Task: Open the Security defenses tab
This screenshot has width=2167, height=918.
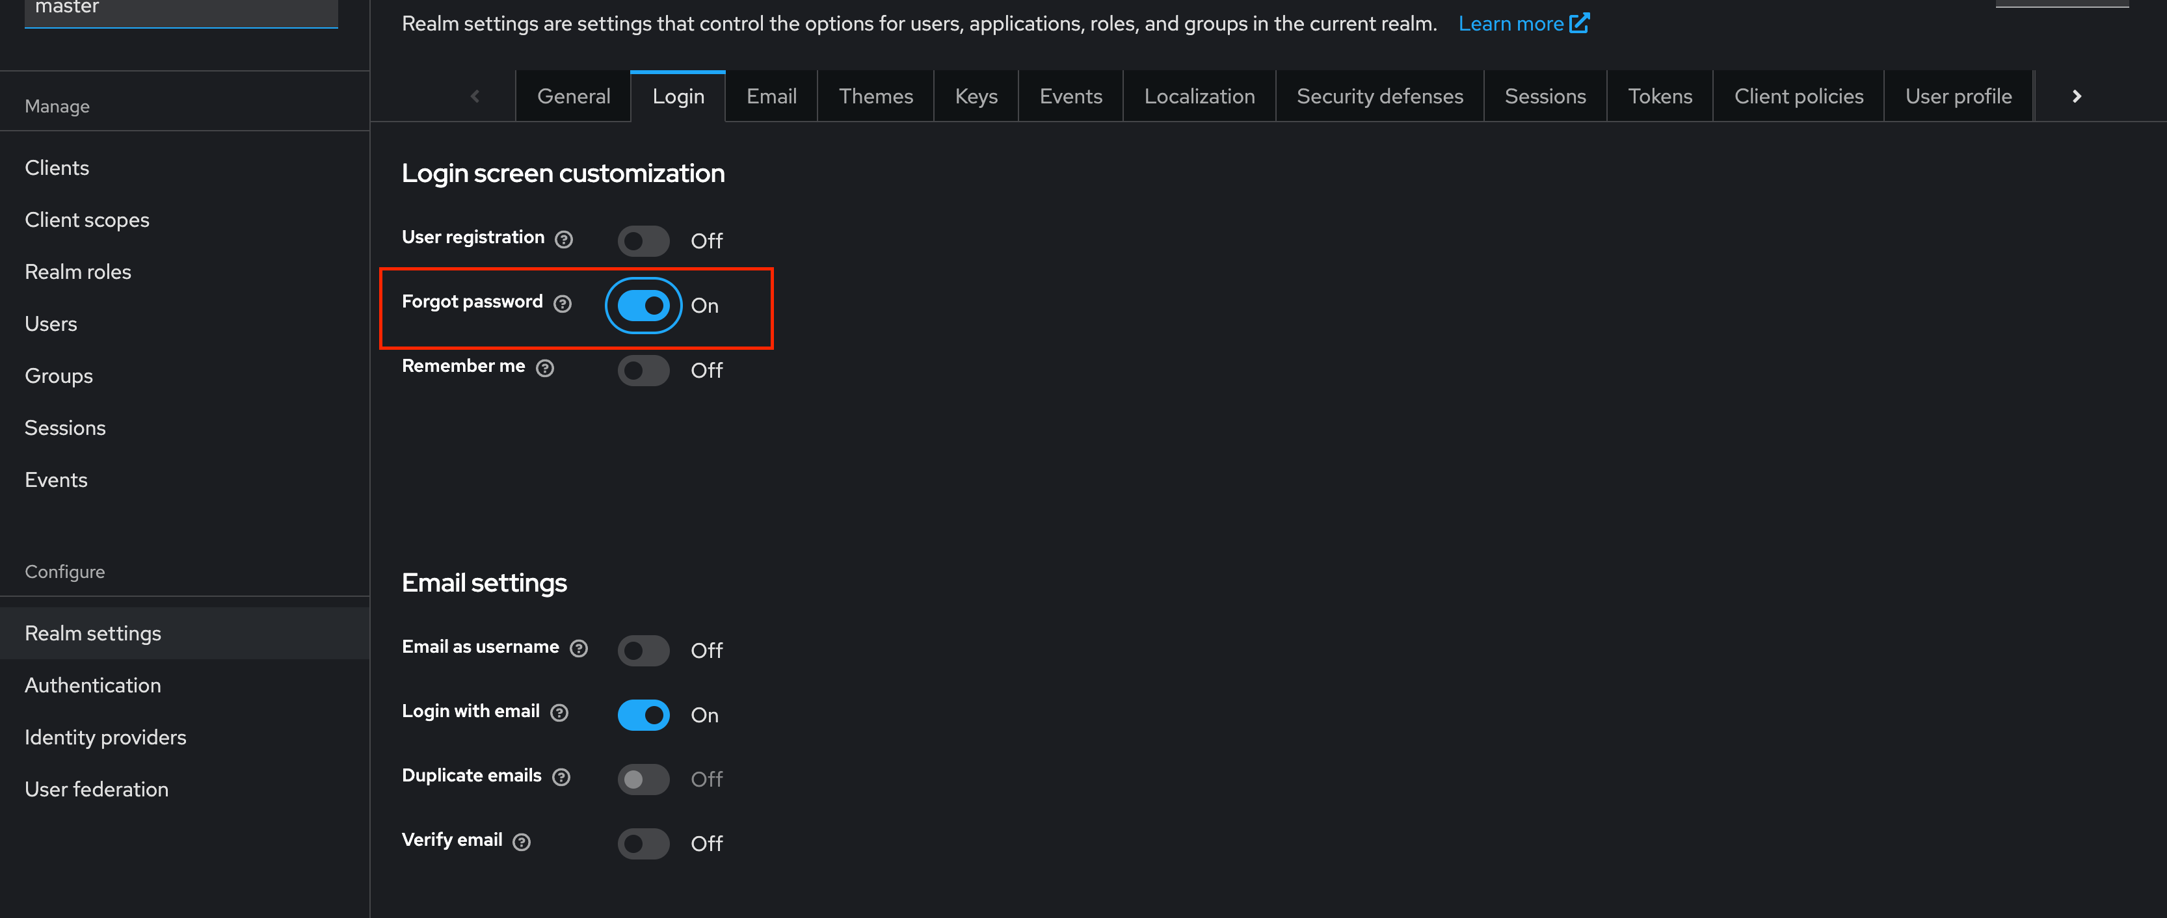Action: 1379,96
